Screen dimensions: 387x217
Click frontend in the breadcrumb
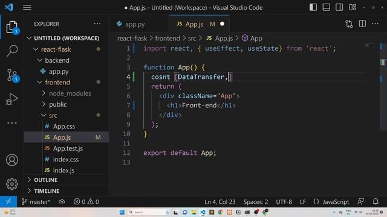pyautogui.click(x=167, y=39)
